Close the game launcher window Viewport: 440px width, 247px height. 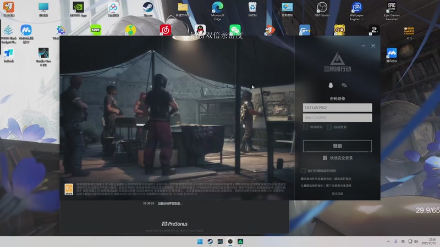[x=373, y=46]
